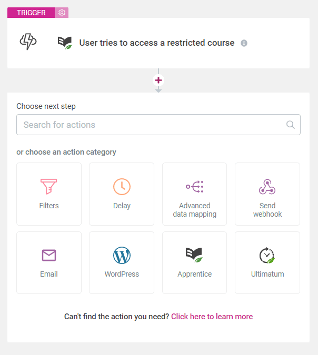This screenshot has width=318, height=355.
Task: Select the User tries to access a restricted course text
Action: 156,43
